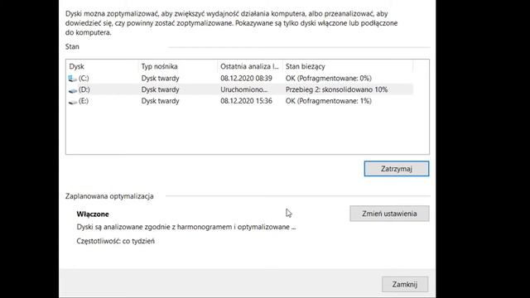This screenshot has width=530, height=298.
Task: Open Zmień ustawienia settings
Action: pos(389,214)
